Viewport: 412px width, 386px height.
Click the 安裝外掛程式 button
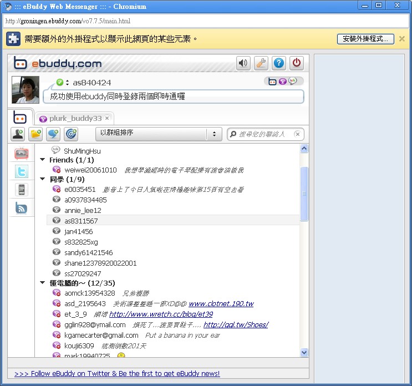[365, 39]
